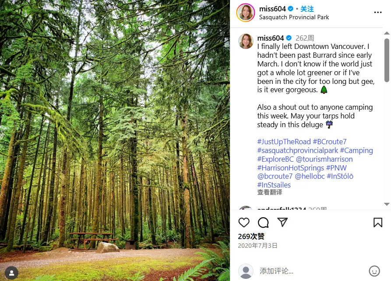Viewport: 391px width, 281px height.
Task: Open the #HarrisonHotSprings hashtag
Action: click(x=291, y=168)
